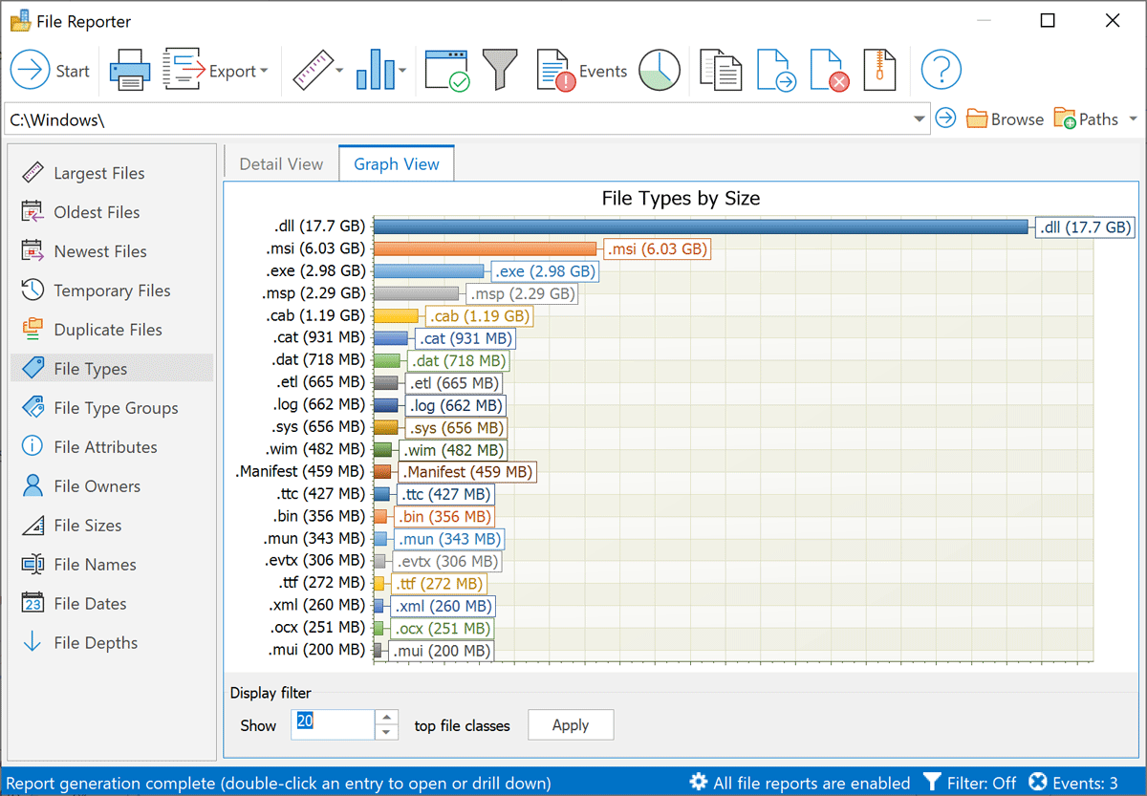Click the bar chart icon

374,71
